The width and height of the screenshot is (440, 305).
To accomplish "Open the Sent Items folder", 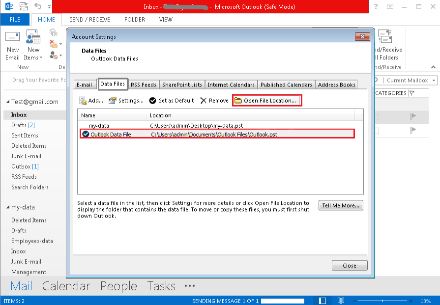I will tap(25, 136).
